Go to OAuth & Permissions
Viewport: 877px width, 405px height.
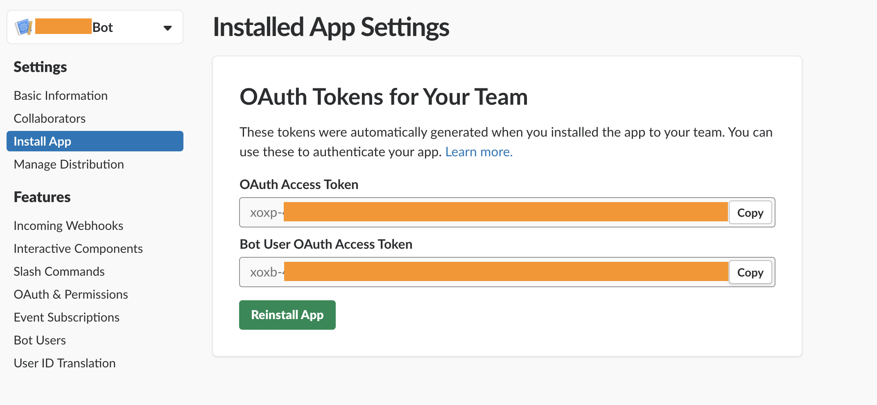(x=71, y=295)
